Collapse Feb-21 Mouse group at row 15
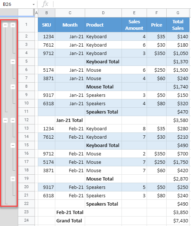 [13, 145]
